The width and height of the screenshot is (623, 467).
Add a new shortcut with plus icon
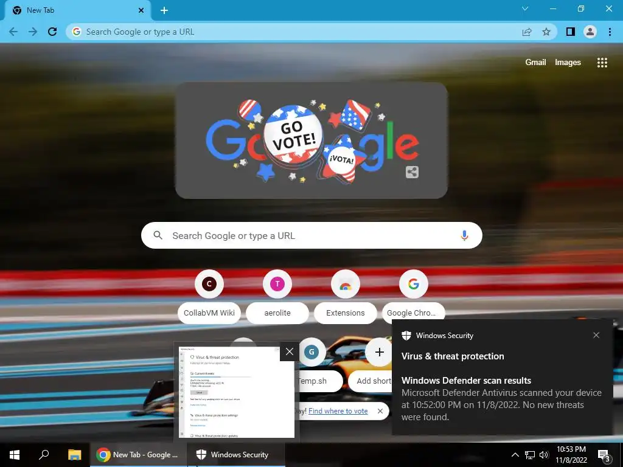pyautogui.click(x=380, y=352)
